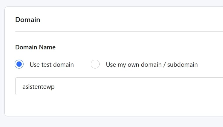Click blank card area right of "Domain" heading
The width and height of the screenshot is (223, 127).
coord(132,20)
